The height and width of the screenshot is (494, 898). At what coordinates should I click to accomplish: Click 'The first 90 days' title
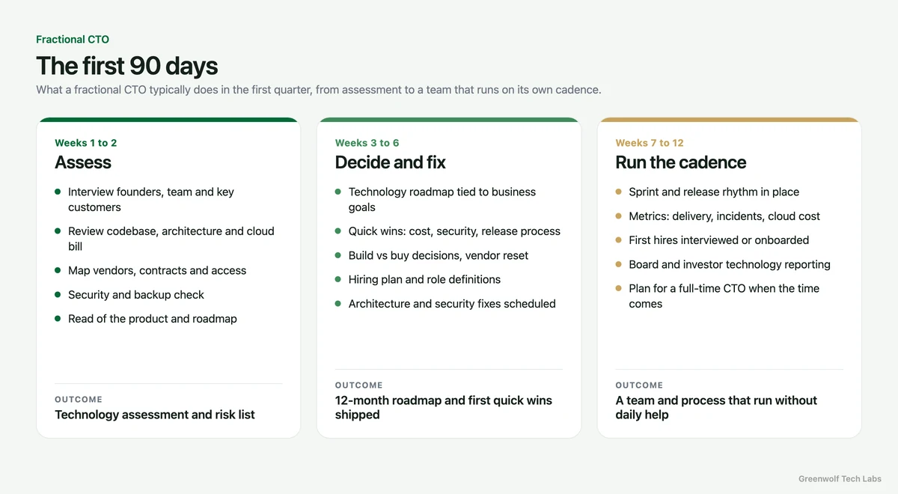tap(127, 66)
